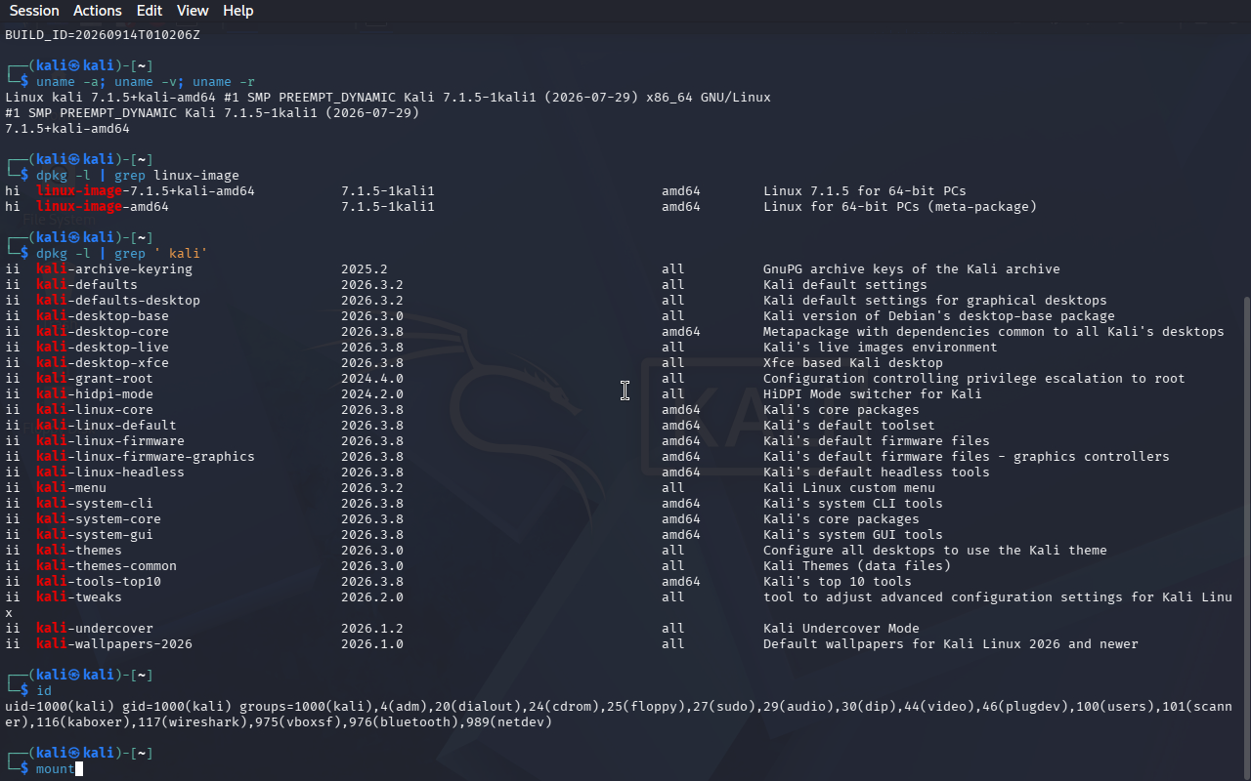Click the kali-desktop-xfce package name
This screenshot has width=1251, height=781.
point(103,363)
